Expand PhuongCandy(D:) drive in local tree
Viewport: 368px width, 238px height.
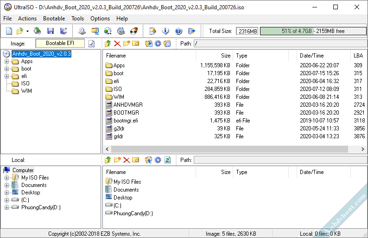pyautogui.click(x=6, y=207)
